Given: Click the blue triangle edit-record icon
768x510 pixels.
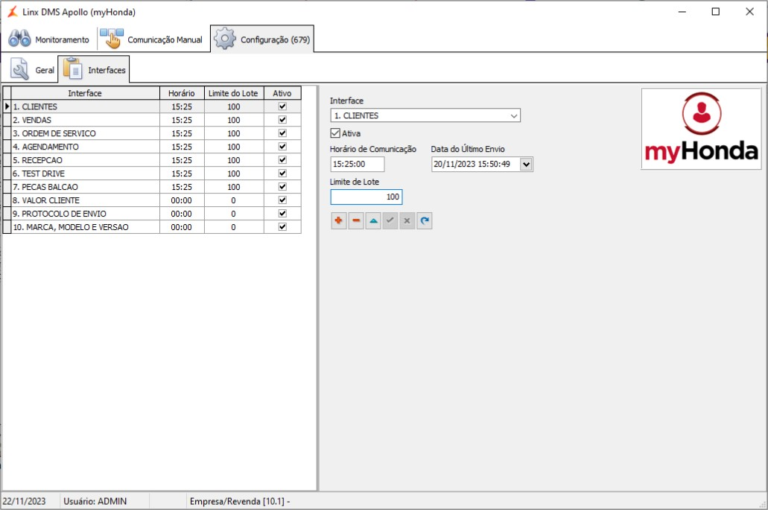Looking at the screenshot, I should (x=373, y=220).
